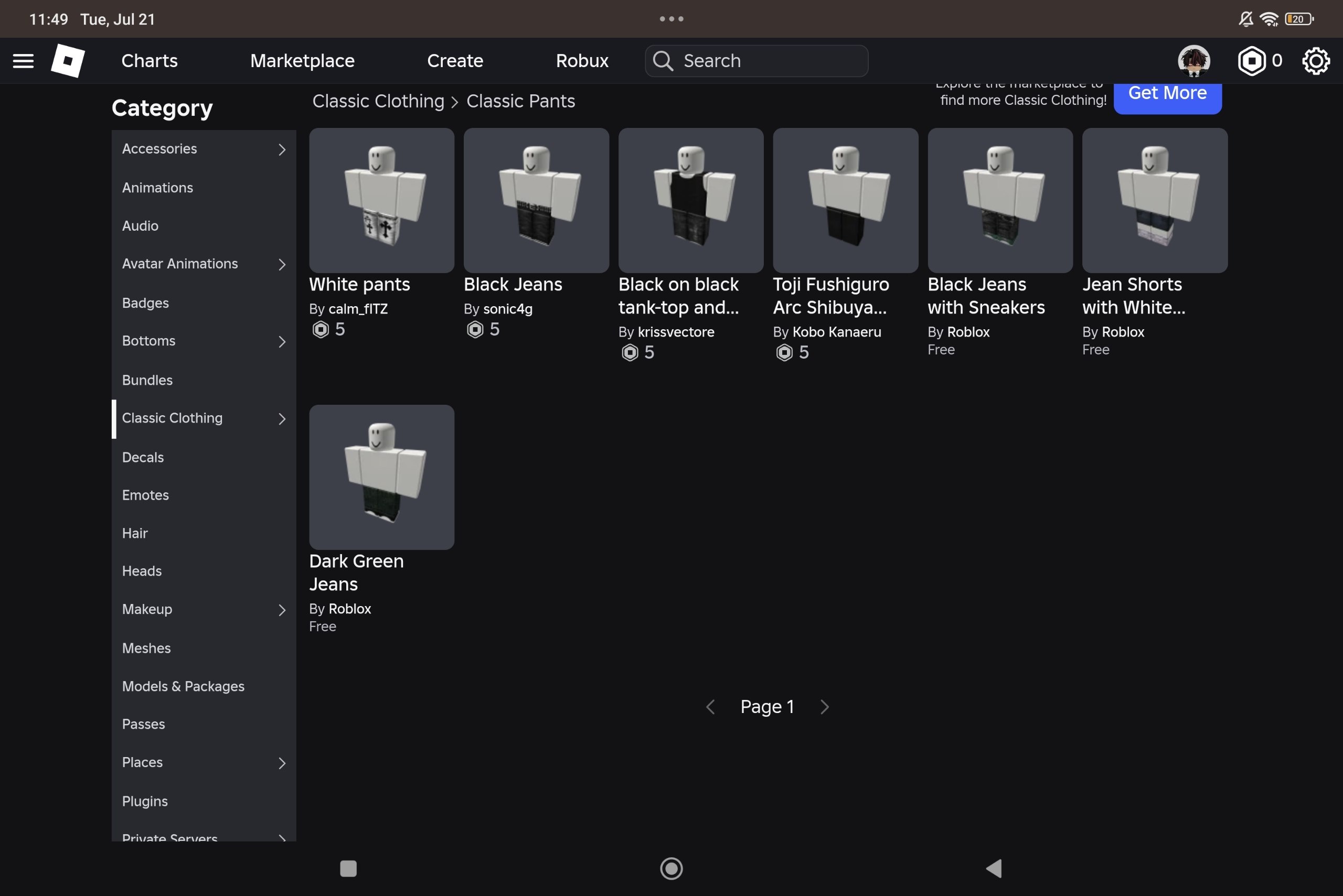The height and width of the screenshot is (896, 1343).
Task: Open creator calm_fITZ profile link
Action: pos(358,309)
